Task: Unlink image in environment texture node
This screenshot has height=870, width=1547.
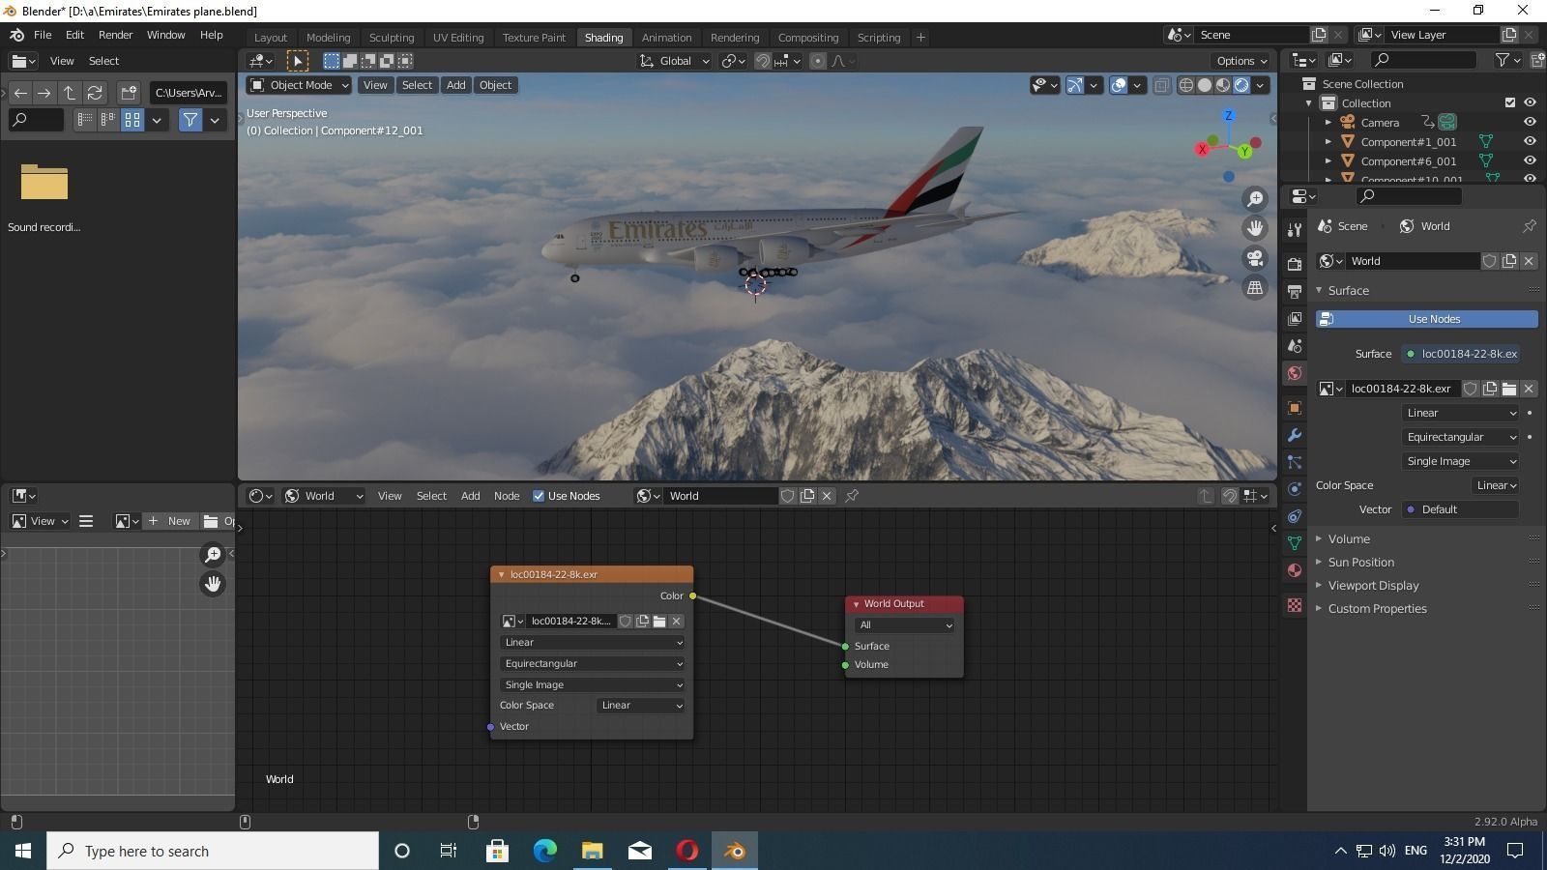Action: pyautogui.click(x=677, y=621)
